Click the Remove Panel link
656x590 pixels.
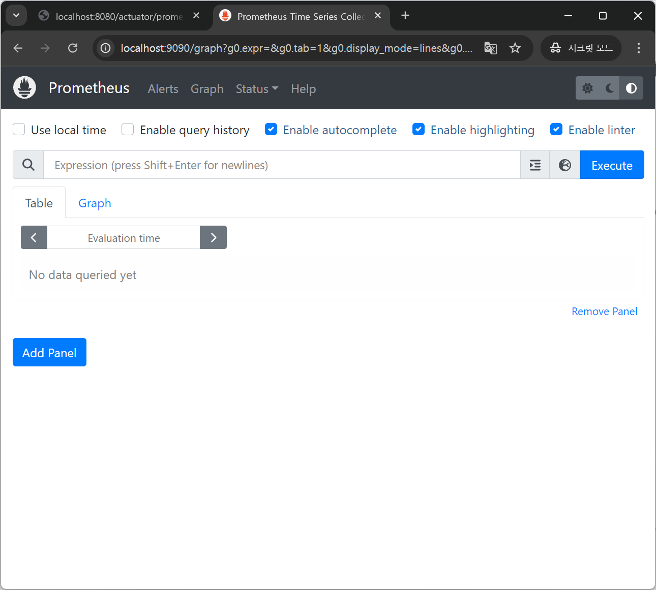604,311
